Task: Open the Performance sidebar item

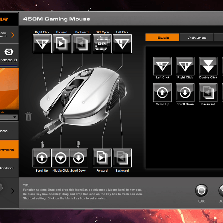Action: [x=9, y=131]
